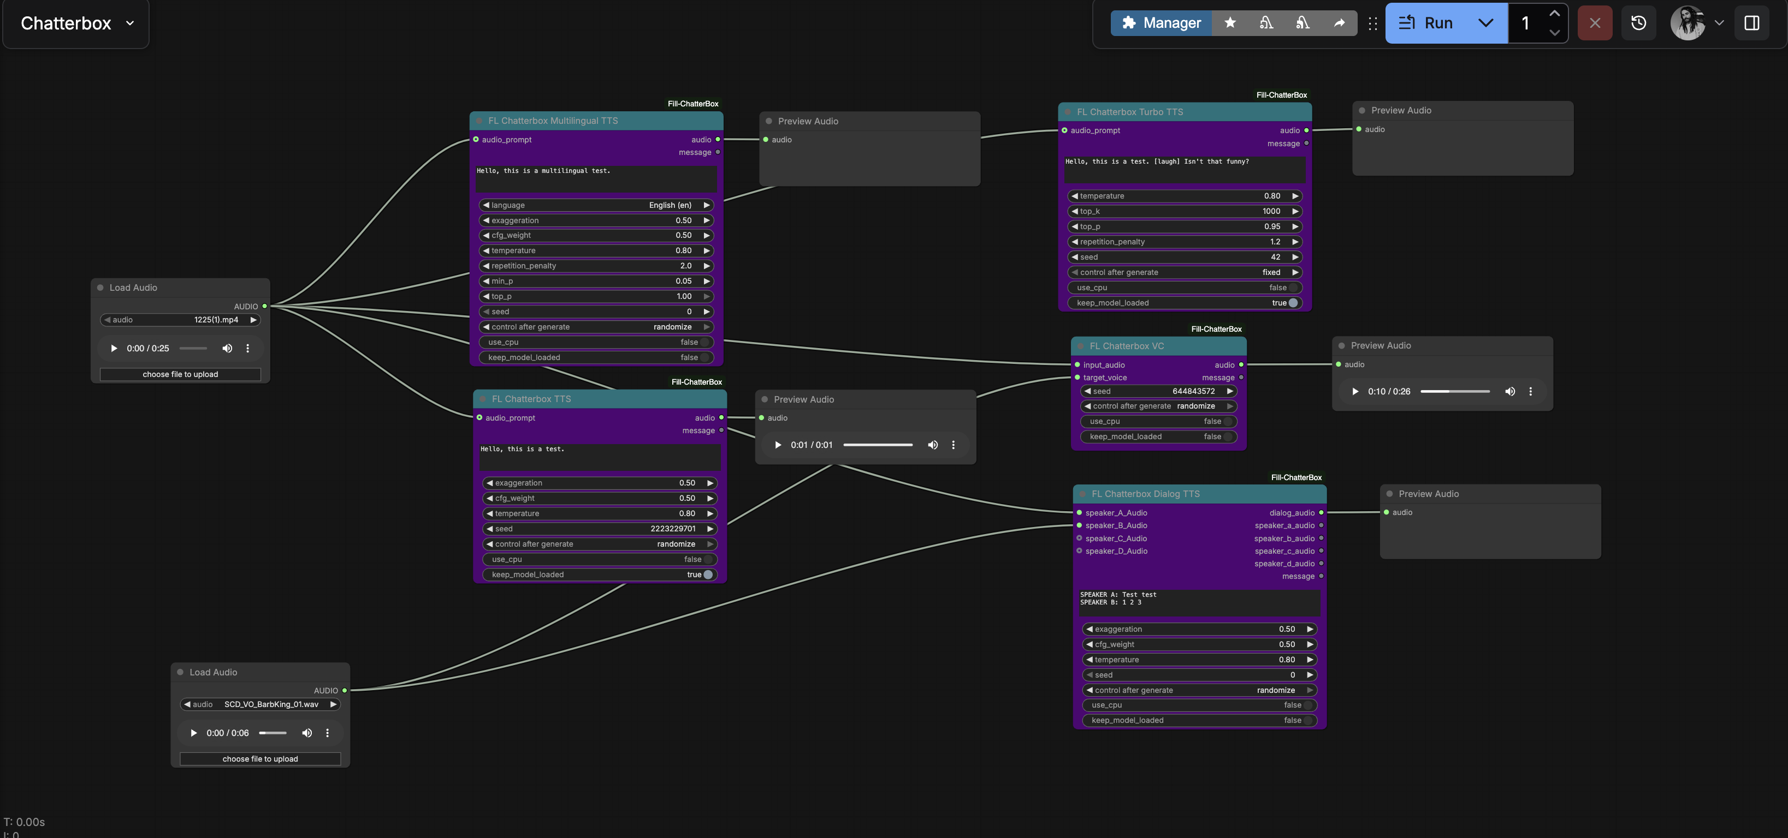
Task: Increment seed 644843572 in Chatterbox VC
Action: pos(1230,392)
